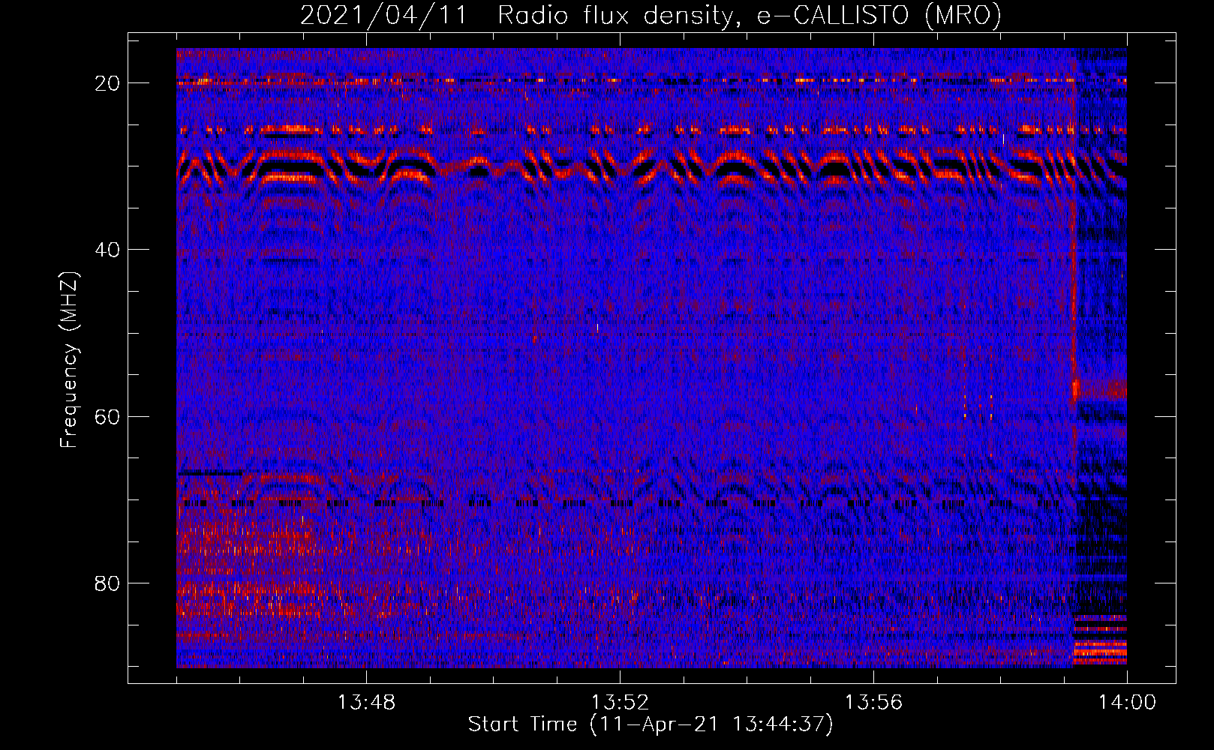Screen dimensions: 1214x750
Task: Click the time tick label "13:52"
Action: pos(620,703)
